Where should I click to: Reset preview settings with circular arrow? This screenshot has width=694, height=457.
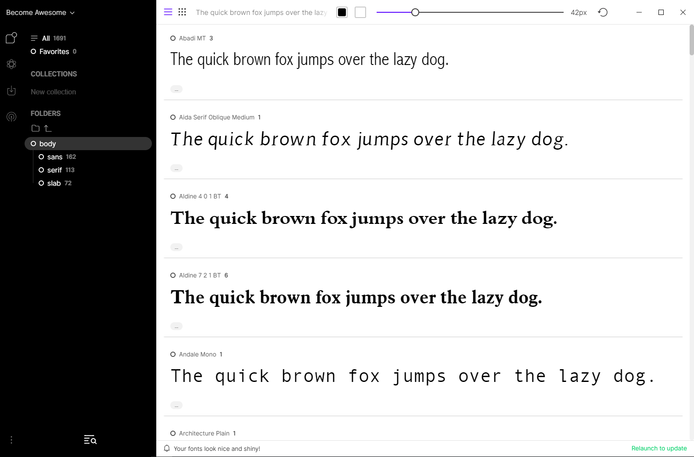603,12
